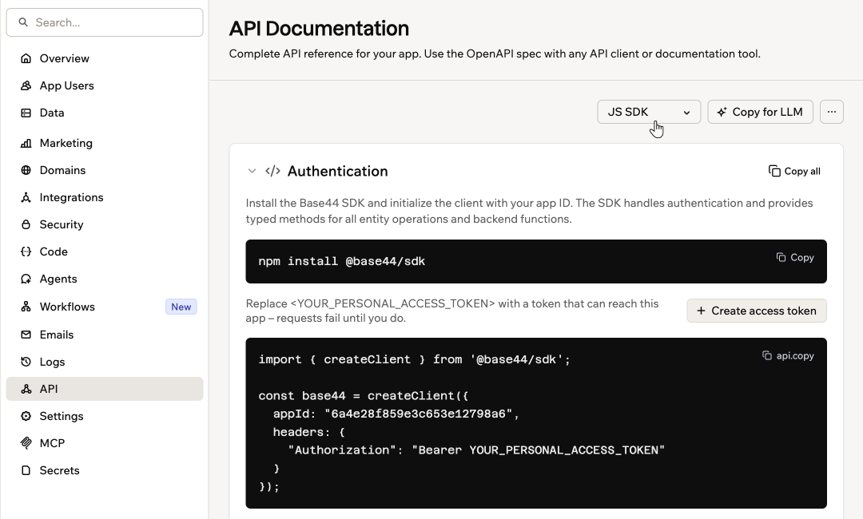Click the copy icon next to Copy all
This screenshot has width=863, height=519.
(x=774, y=171)
